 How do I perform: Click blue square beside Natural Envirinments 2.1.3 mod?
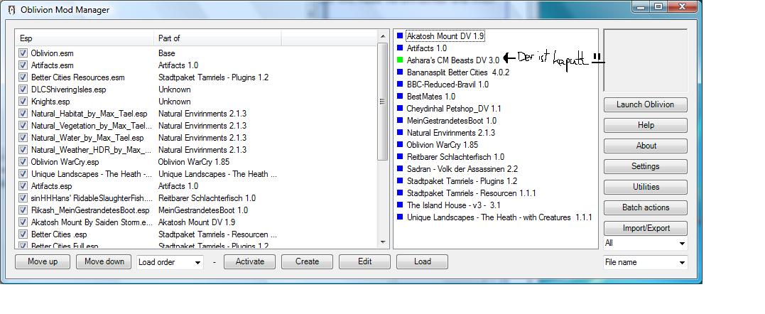pos(400,133)
